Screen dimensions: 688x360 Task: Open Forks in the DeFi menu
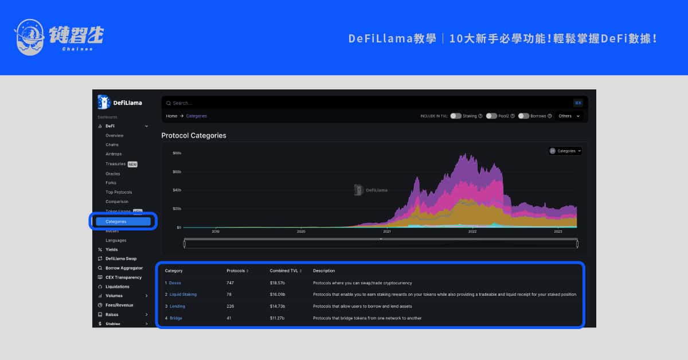pos(111,183)
